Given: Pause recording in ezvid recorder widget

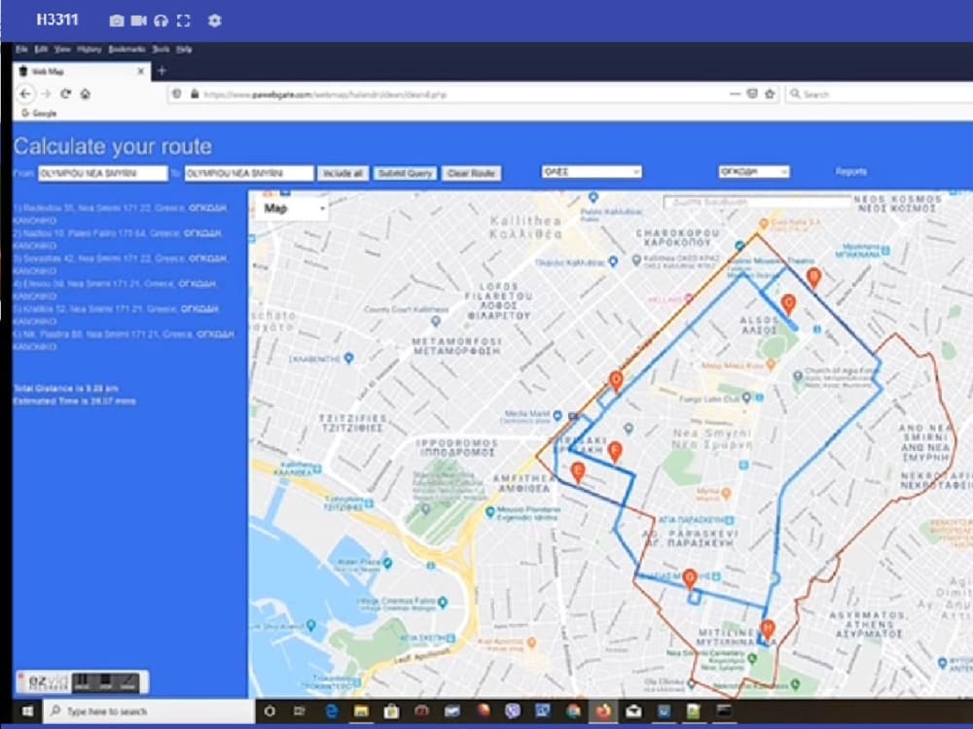Looking at the screenshot, I should pyautogui.click(x=83, y=682).
